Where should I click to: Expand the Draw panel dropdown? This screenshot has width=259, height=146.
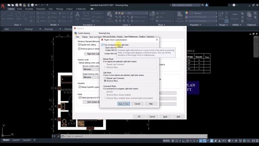click(18, 25)
